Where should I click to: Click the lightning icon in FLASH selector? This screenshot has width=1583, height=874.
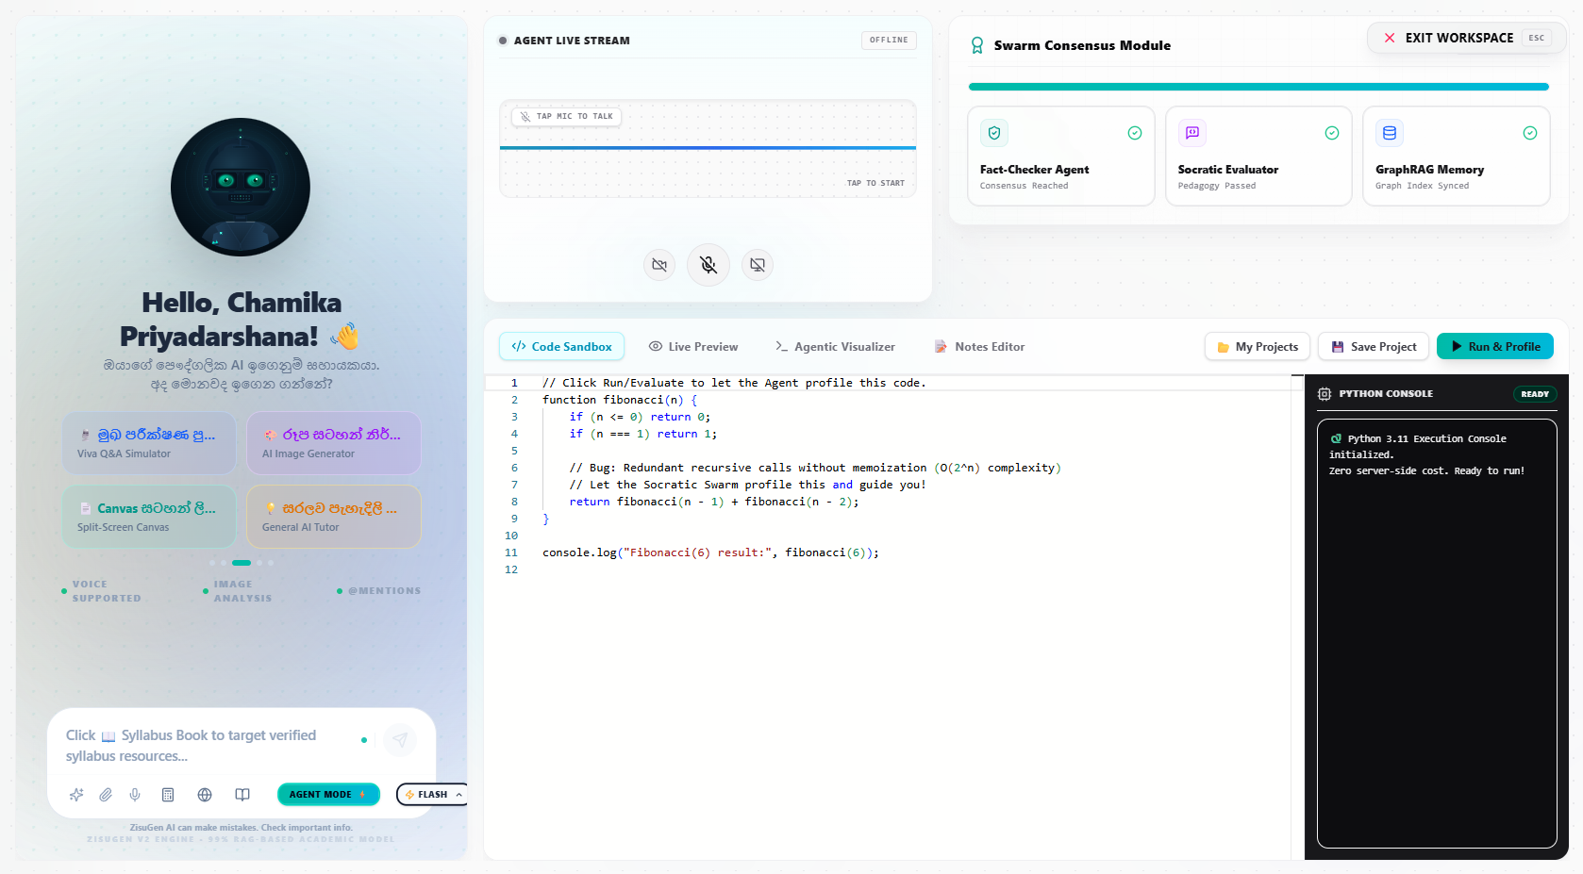[409, 795]
